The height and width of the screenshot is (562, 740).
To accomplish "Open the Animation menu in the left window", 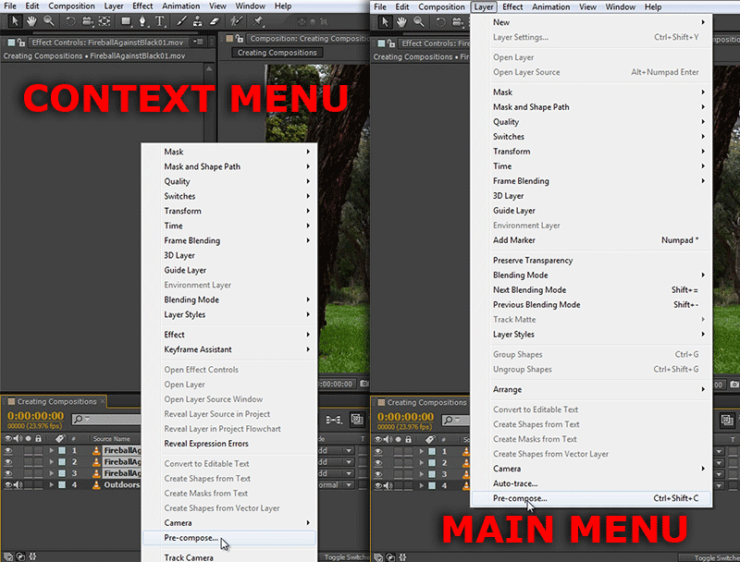I will coord(180,6).
